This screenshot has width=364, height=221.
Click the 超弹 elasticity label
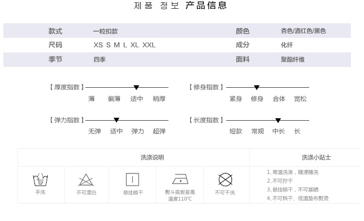(159, 131)
